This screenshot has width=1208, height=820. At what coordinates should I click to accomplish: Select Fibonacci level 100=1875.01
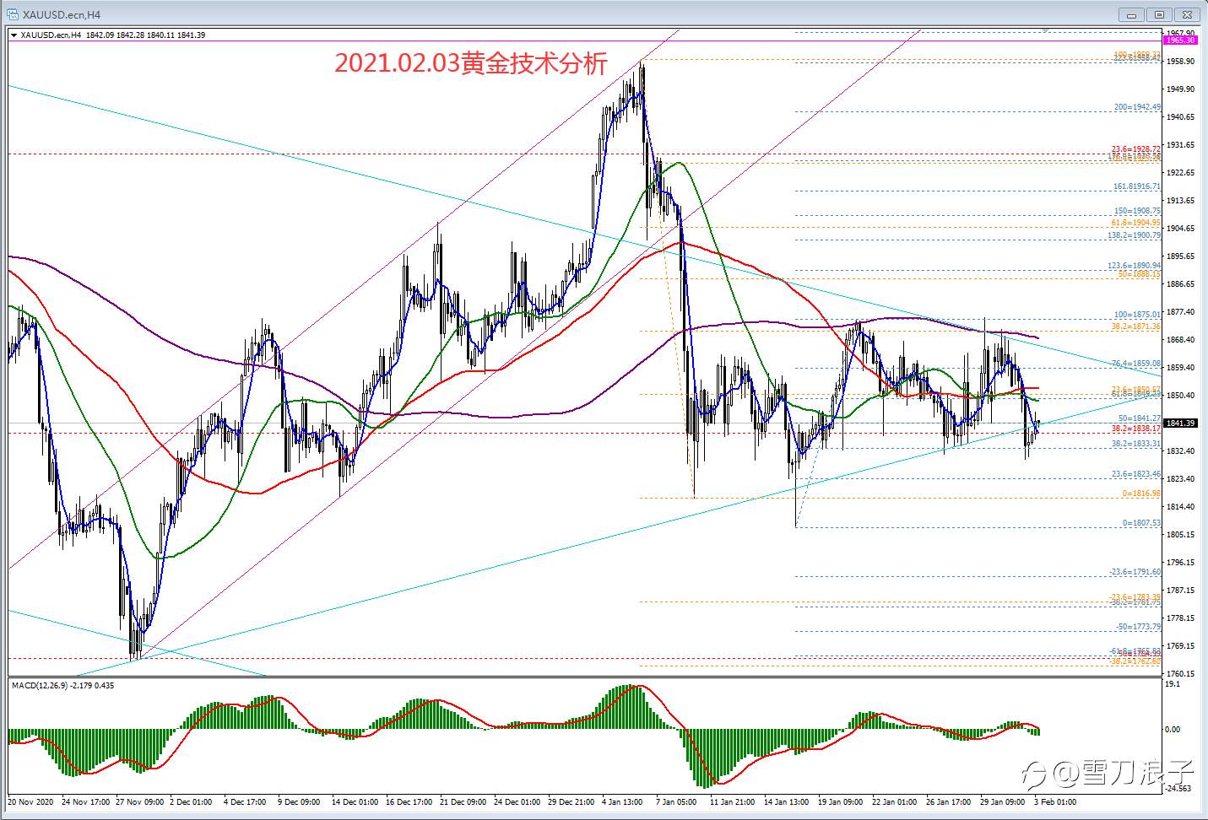1137,315
